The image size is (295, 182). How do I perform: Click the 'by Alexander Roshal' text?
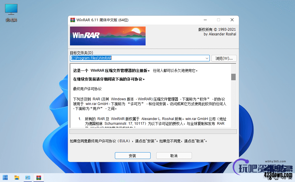pyautogui.click(x=220, y=34)
